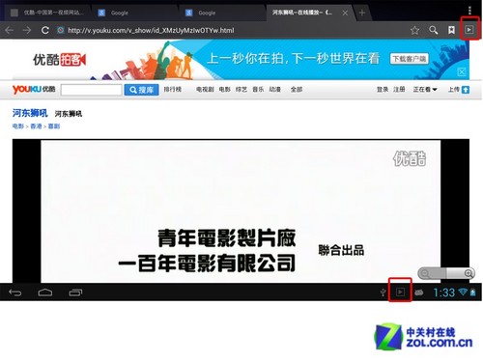Tap the play icon in the system bar

point(400,292)
